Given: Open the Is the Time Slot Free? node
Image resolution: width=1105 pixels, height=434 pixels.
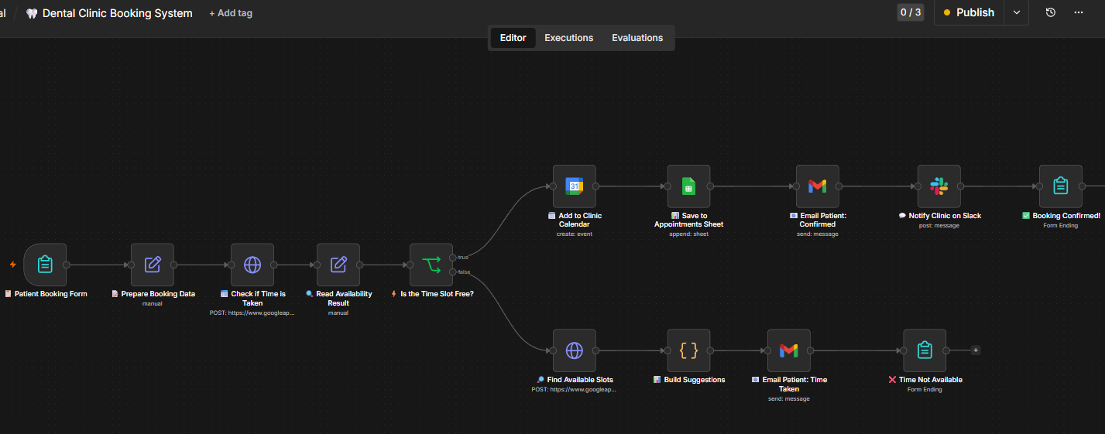Looking at the screenshot, I should tap(431, 265).
